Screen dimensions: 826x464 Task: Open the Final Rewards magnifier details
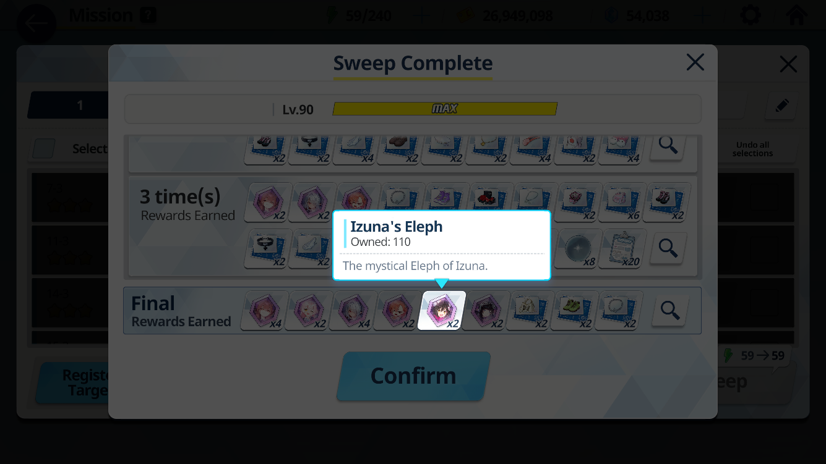(x=670, y=310)
